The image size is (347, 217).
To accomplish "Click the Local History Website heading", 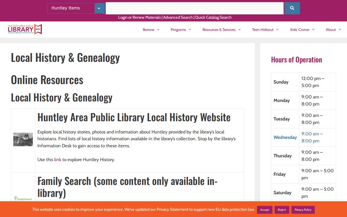I will point(134,117).
